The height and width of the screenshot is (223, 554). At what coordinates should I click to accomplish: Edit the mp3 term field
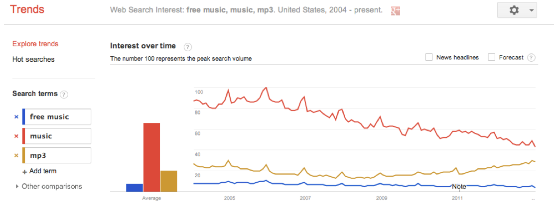pos(59,156)
